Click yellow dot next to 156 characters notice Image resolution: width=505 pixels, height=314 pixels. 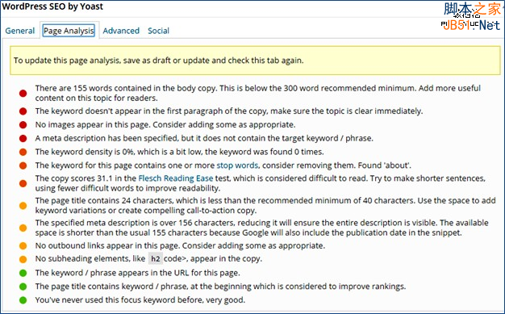click(x=23, y=228)
